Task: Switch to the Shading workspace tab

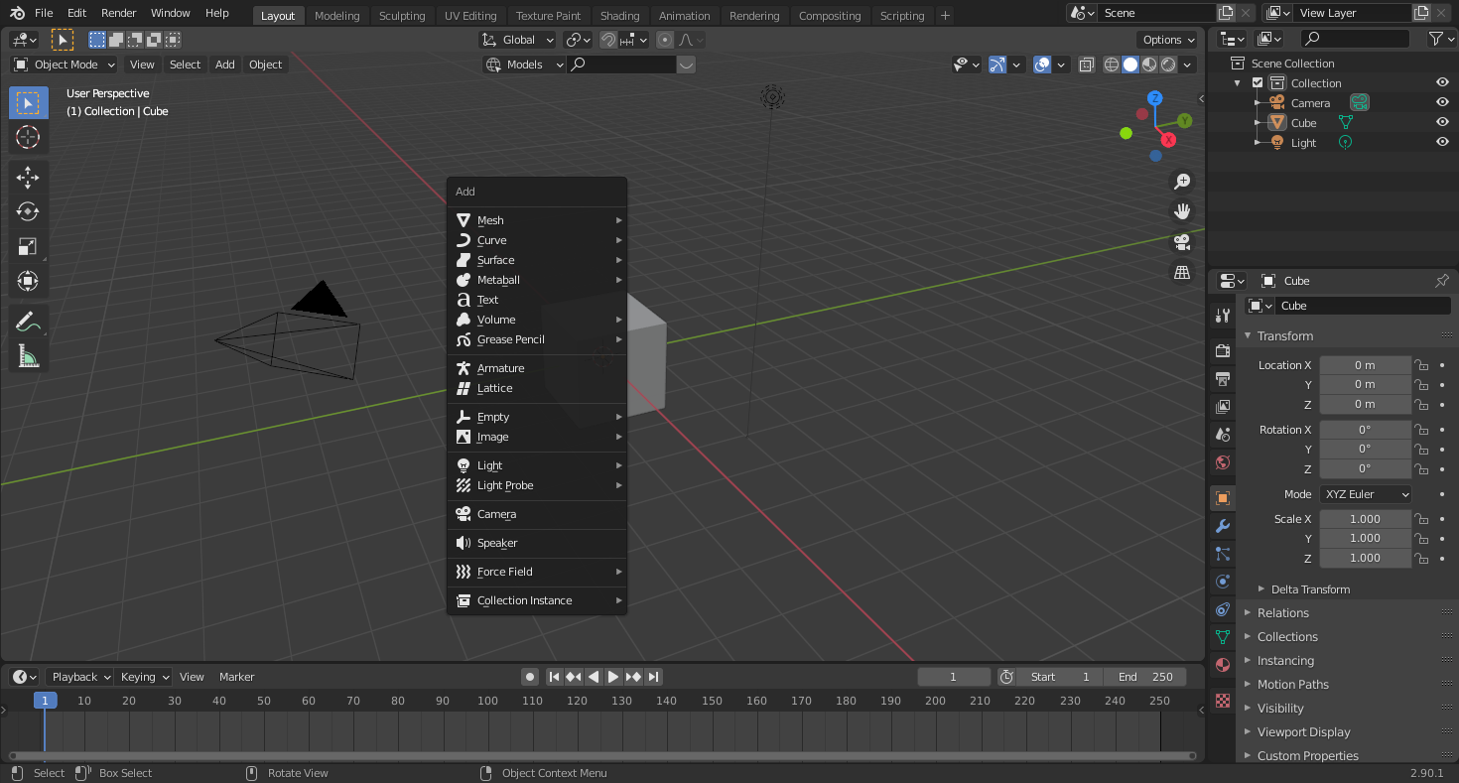Action: click(x=619, y=15)
